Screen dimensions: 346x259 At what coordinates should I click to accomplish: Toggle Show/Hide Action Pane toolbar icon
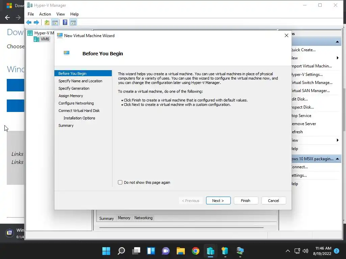coord(73,22)
